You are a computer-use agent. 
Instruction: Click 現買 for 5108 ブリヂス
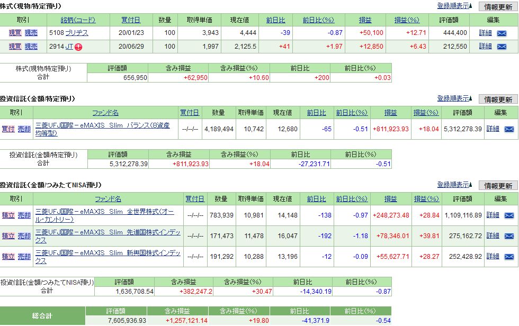[x=15, y=33]
